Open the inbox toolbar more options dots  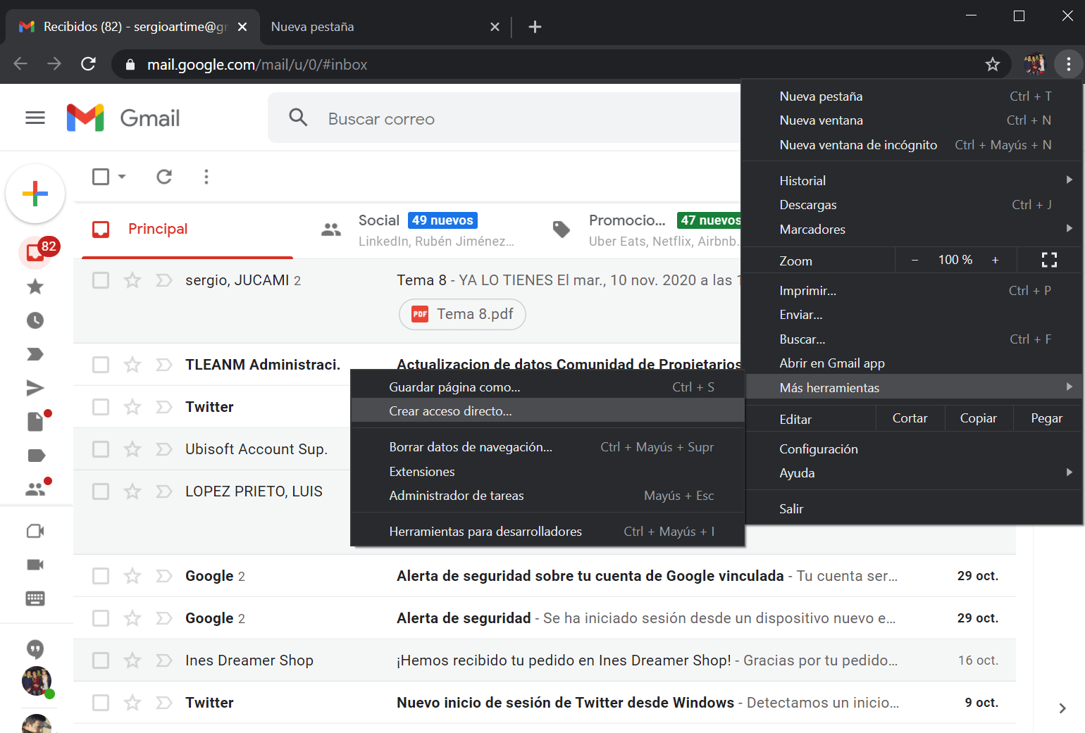coord(206,177)
